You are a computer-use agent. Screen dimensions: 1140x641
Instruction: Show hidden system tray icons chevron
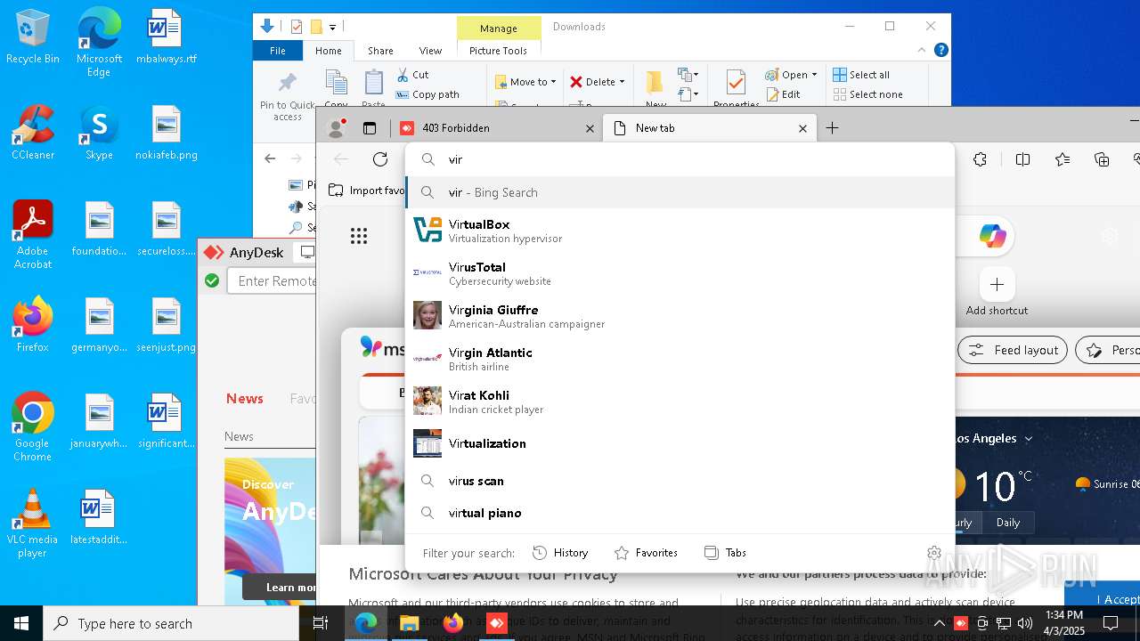[x=940, y=623]
